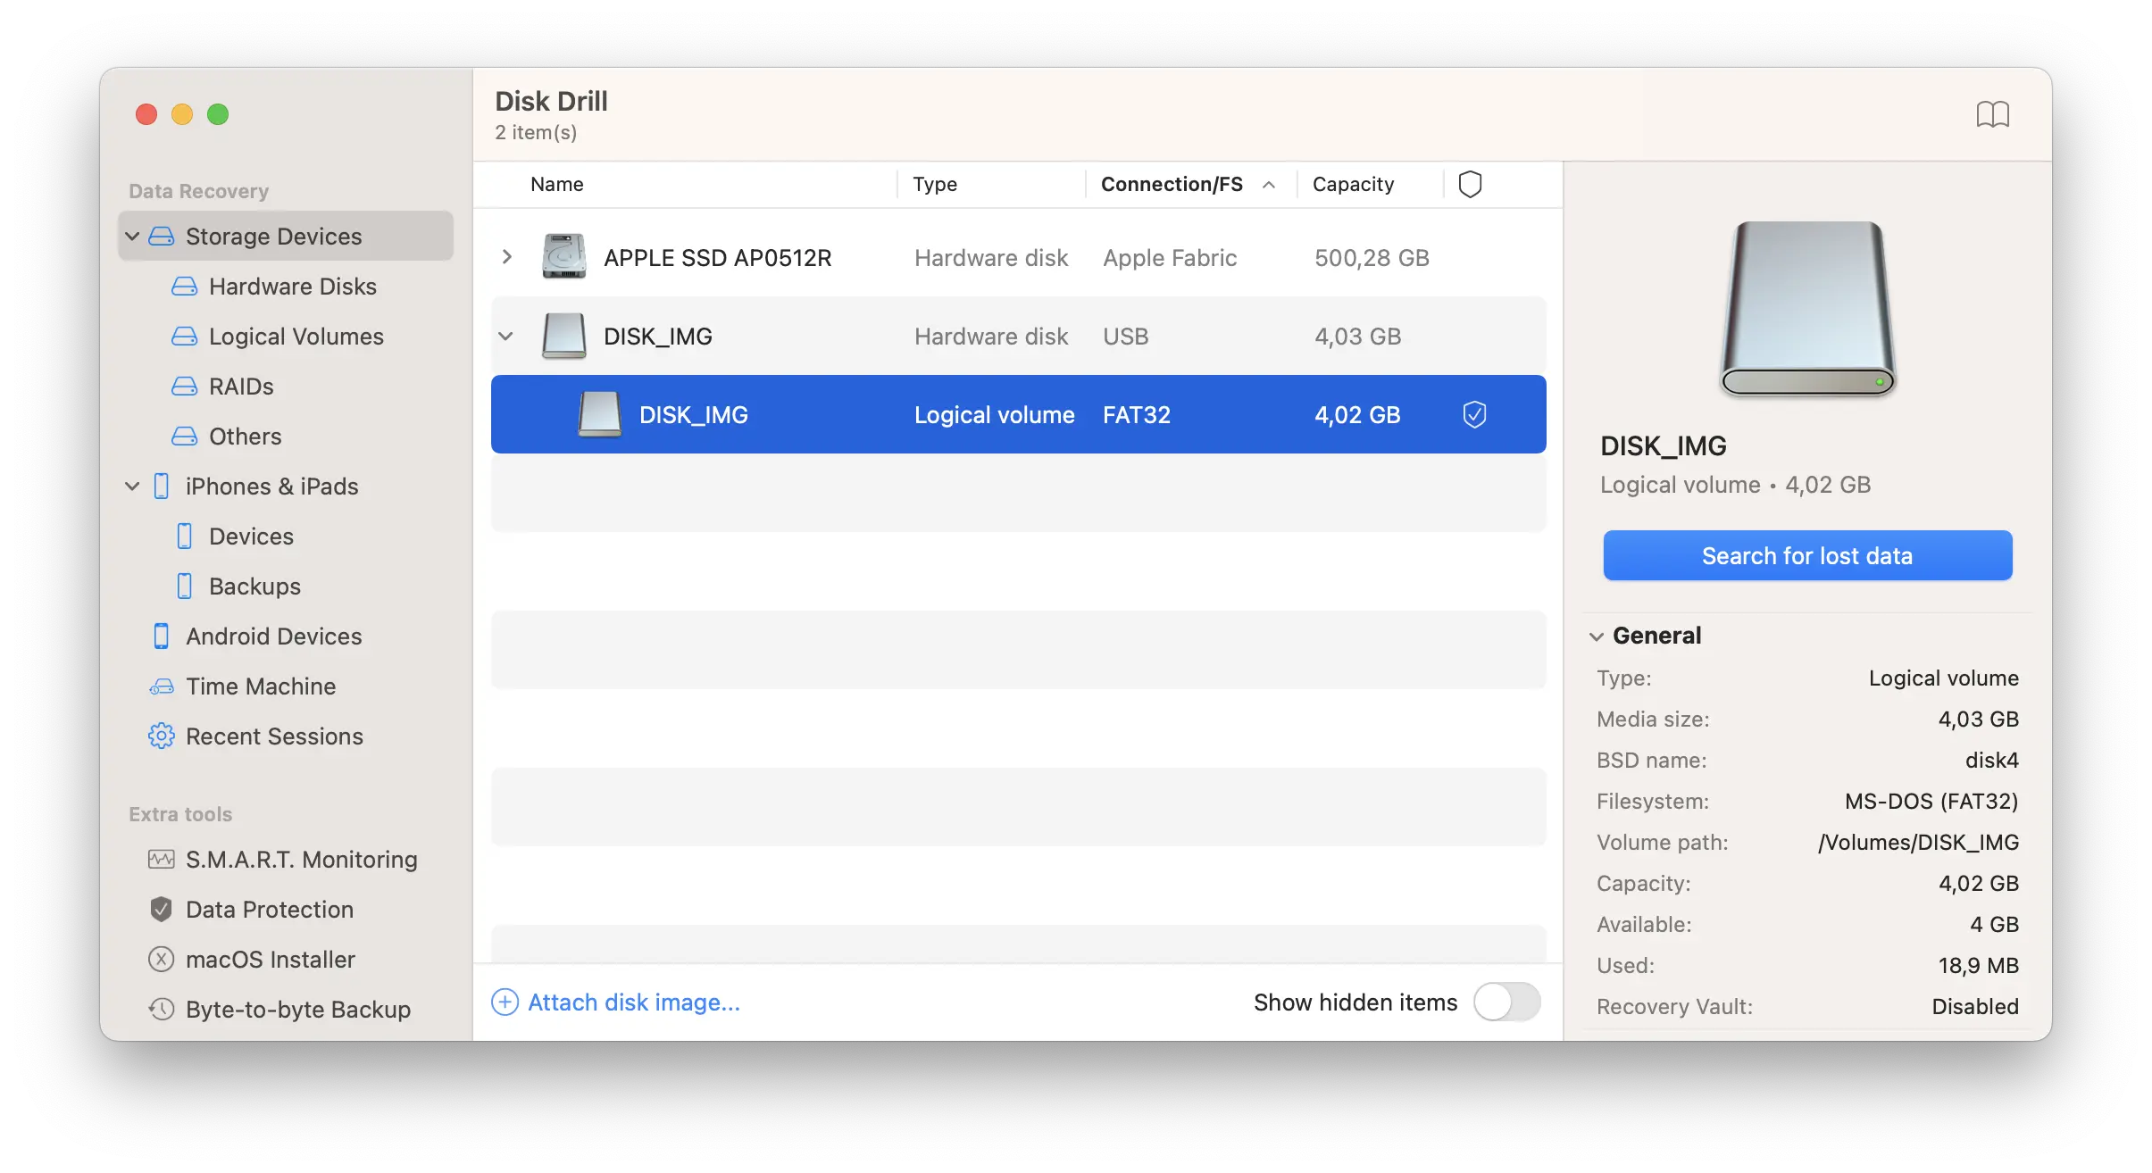Select Backups under iPhones & iPads
This screenshot has height=1173, width=2152.
(254, 586)
